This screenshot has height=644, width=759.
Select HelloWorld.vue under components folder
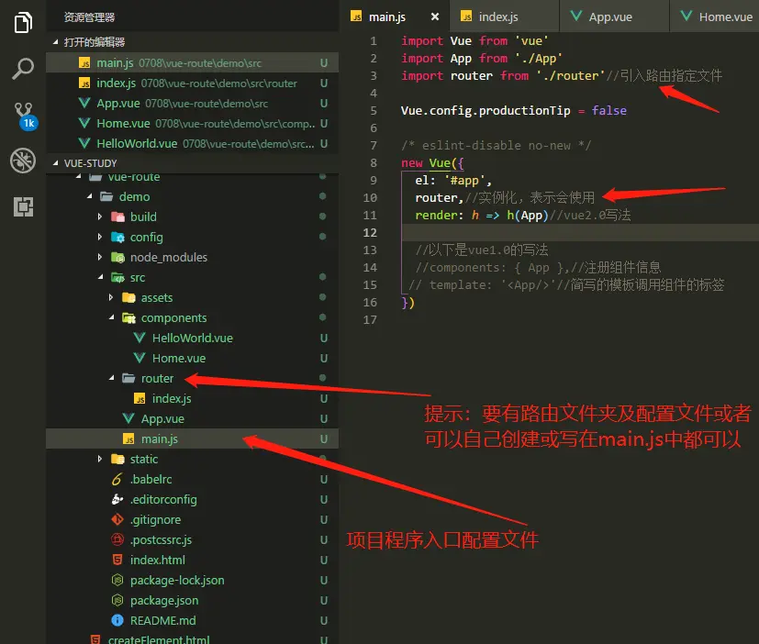tap(192, 338)
